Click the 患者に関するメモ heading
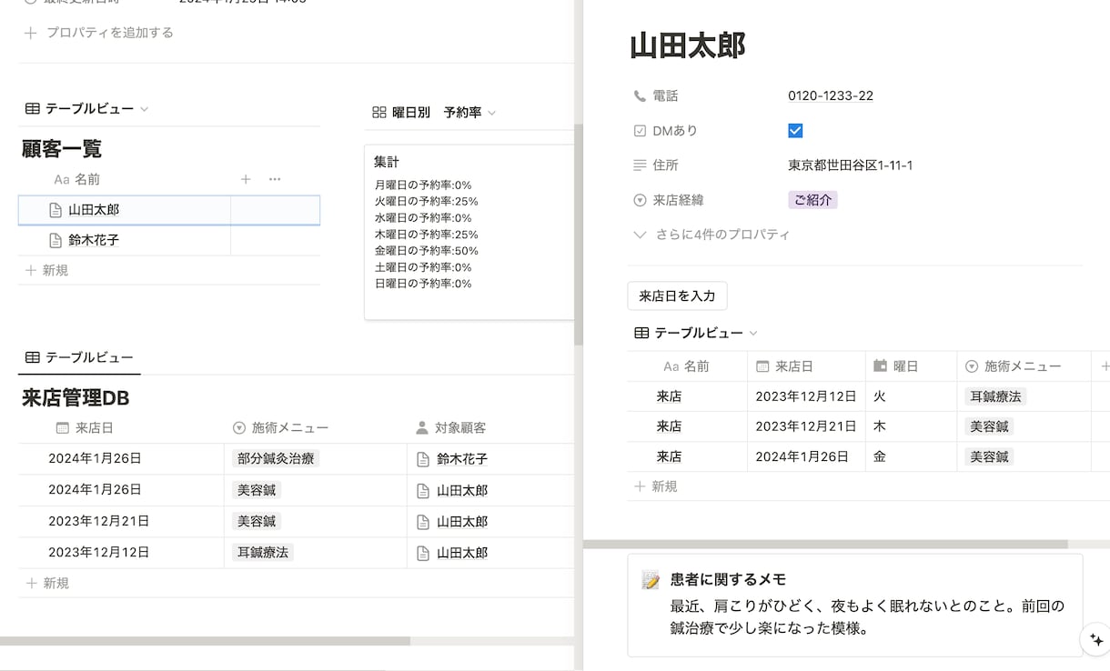 tap(728, 579)
